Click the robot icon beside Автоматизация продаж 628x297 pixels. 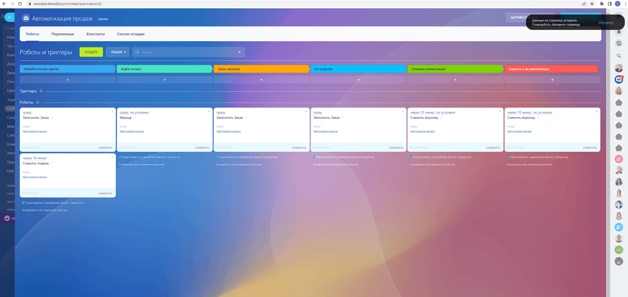(26, 18)
